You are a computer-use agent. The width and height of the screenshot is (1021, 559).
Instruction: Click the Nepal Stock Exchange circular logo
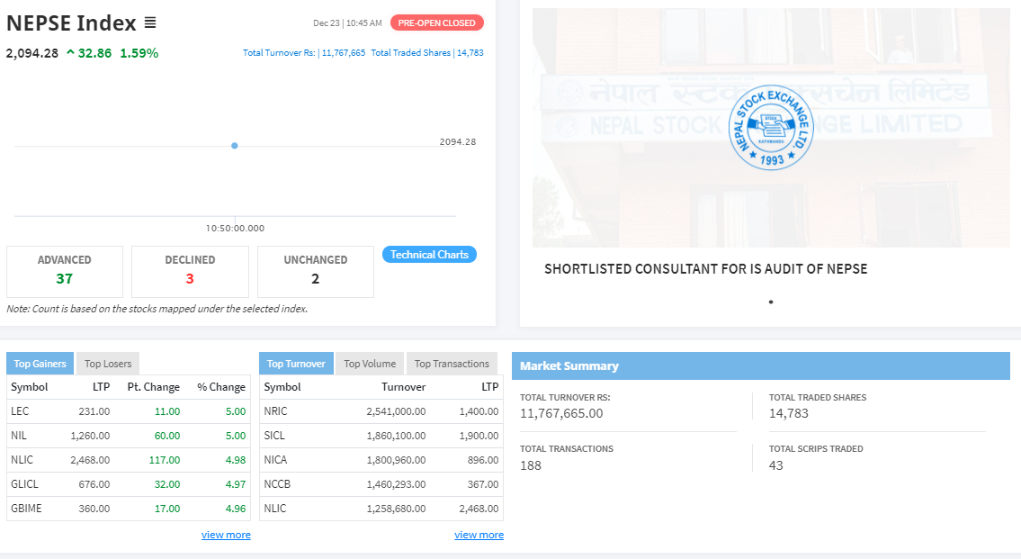pyautogui.click(x=771, y=128)
